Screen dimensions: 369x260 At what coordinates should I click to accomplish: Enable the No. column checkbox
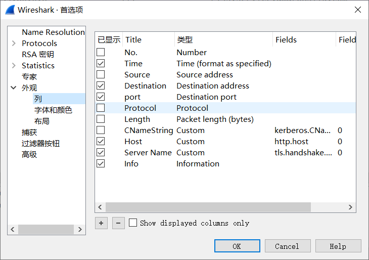pos(101,52)
